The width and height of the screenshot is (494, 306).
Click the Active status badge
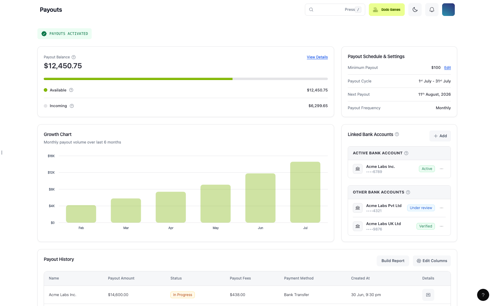click(x=427, y=169)
